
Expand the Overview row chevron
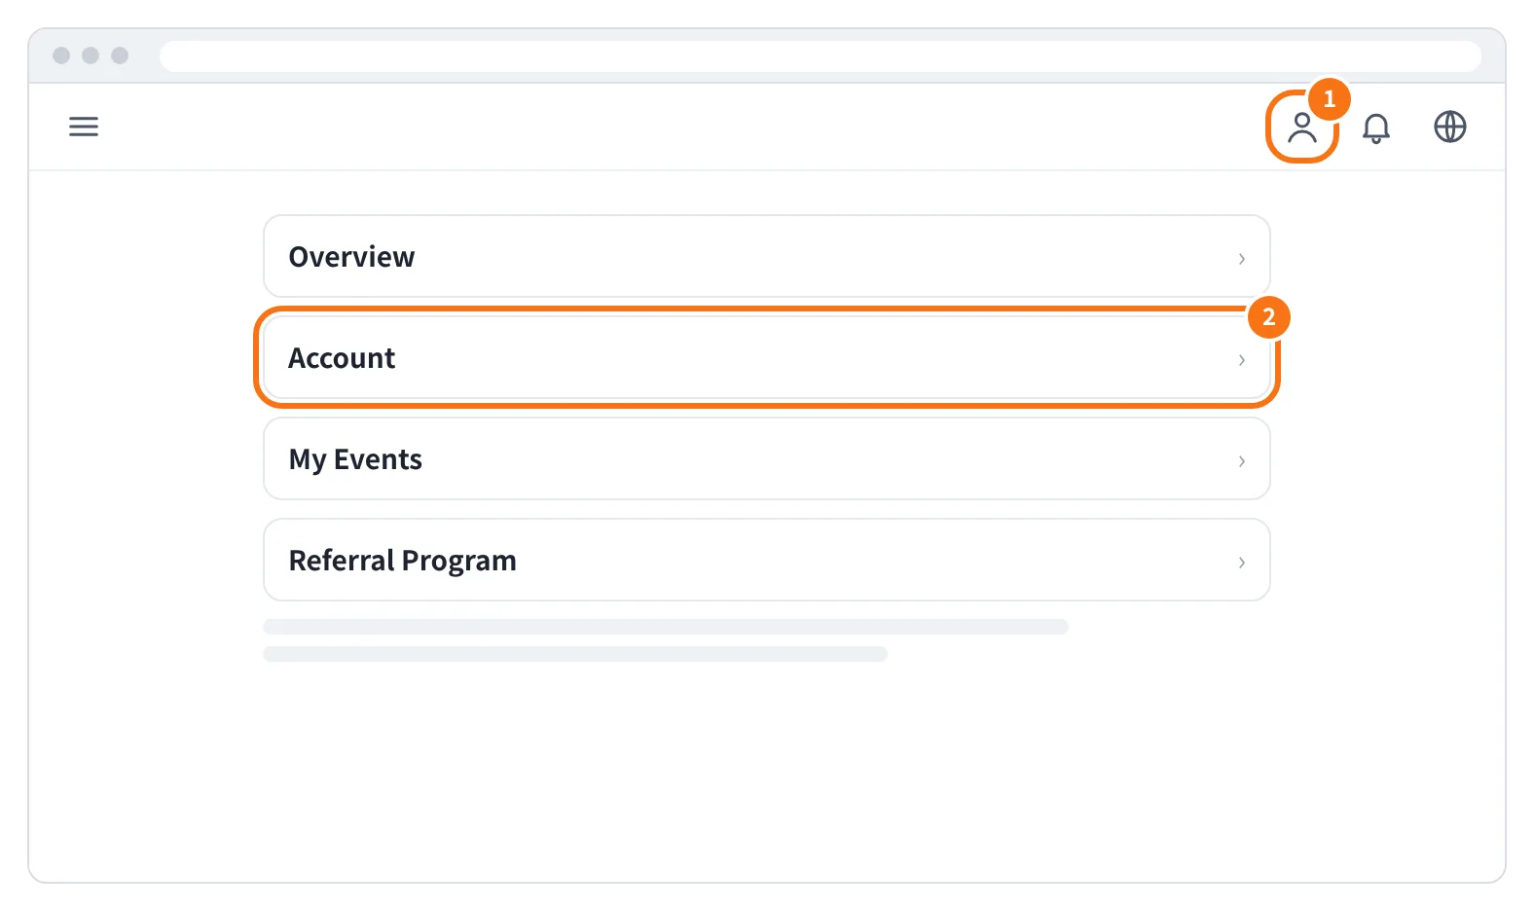tap(1241, 258)
